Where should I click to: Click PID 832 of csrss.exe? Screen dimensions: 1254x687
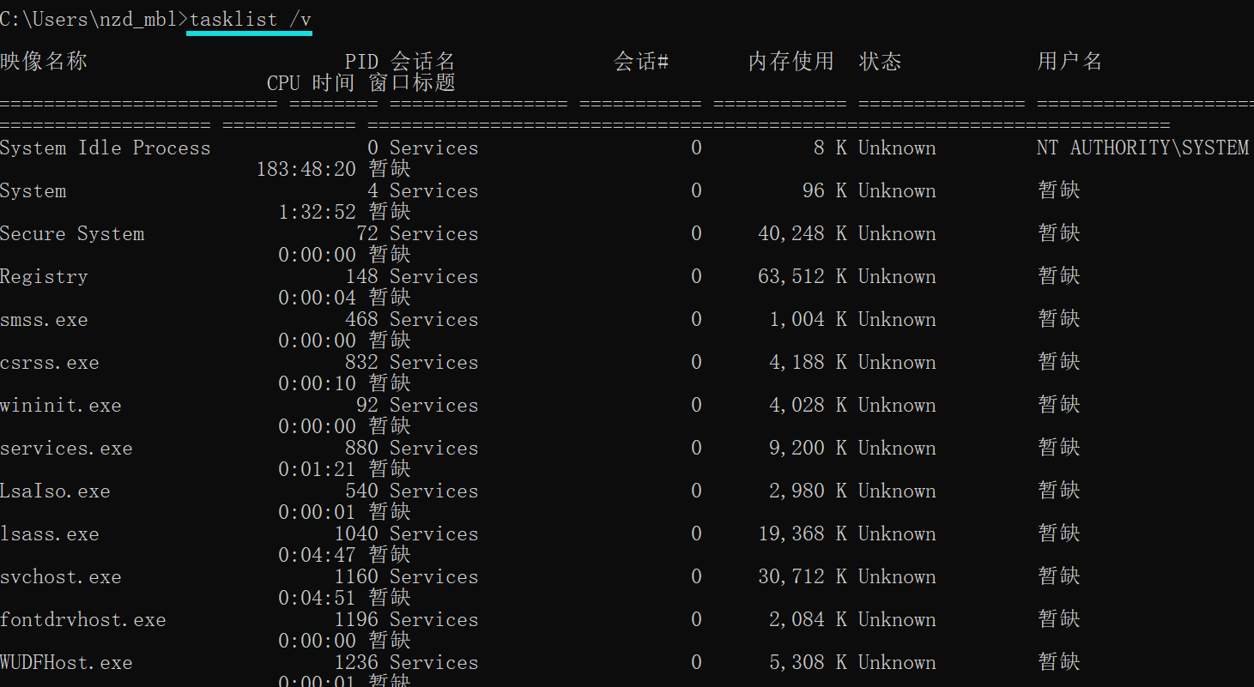[x=361, y=362]
